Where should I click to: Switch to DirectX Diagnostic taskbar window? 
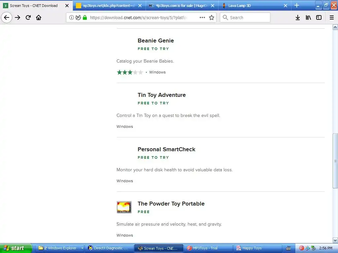tap(109, 248)
